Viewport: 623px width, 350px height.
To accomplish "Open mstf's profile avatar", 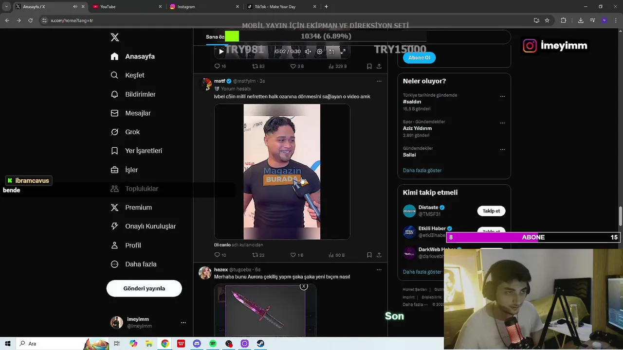I will coord(206,84).
